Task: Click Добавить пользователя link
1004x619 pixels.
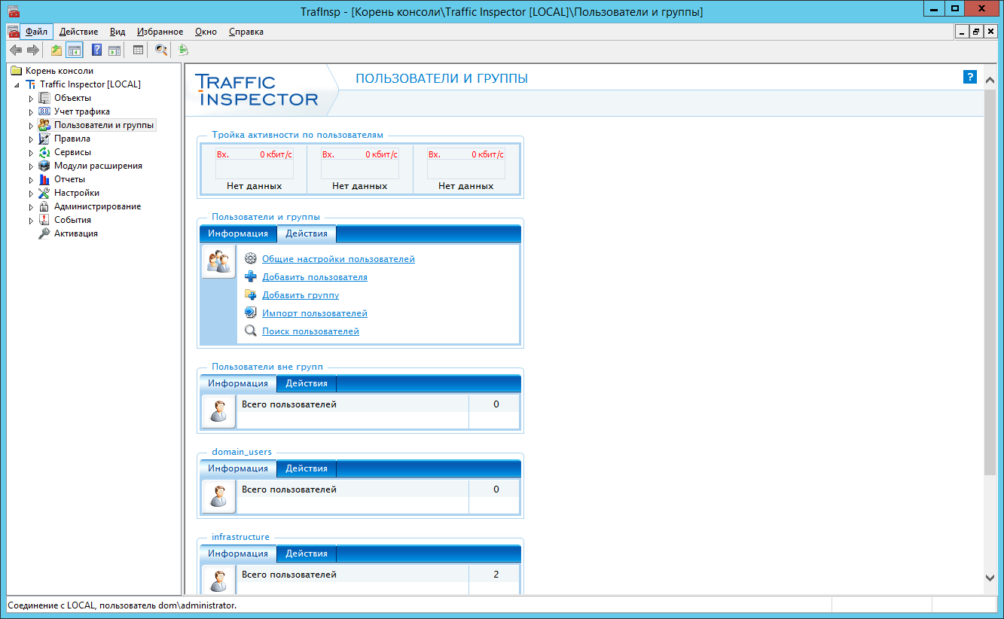Action: [x=315, y=277]
